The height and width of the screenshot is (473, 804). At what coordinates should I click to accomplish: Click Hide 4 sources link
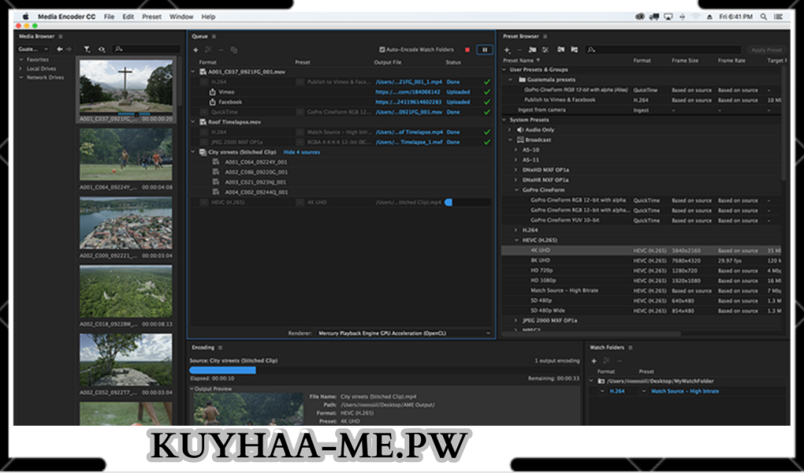click(301, 152)
